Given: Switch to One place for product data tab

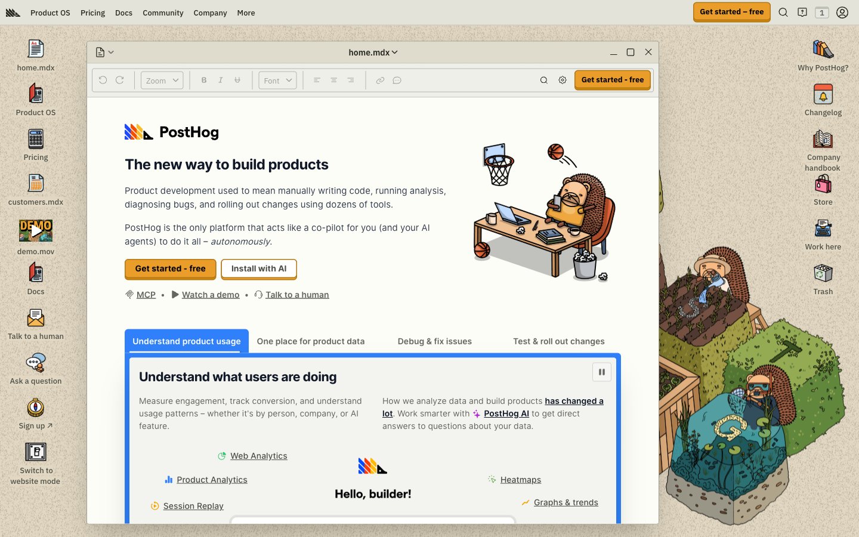Looking at the screenshot, I should (311, 341).
